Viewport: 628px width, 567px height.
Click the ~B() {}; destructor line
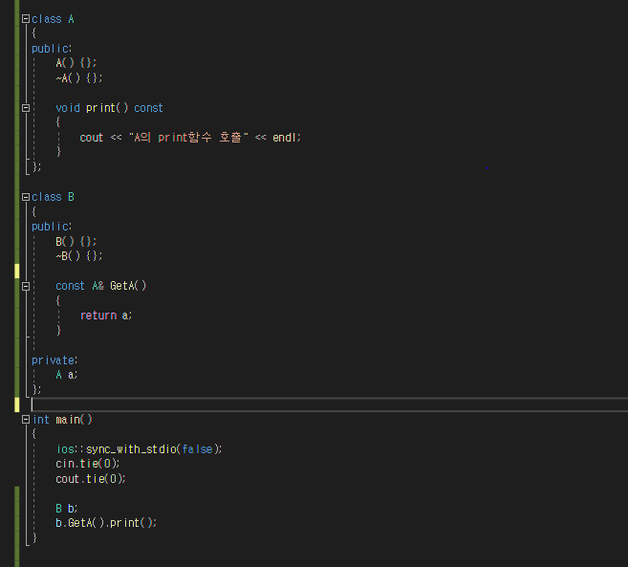click(x=79, y=255)
